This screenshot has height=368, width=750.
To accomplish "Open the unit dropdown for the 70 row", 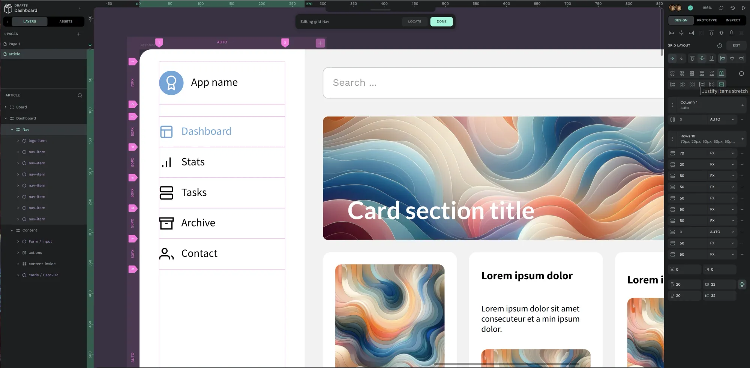I will [x=722, y=153].
